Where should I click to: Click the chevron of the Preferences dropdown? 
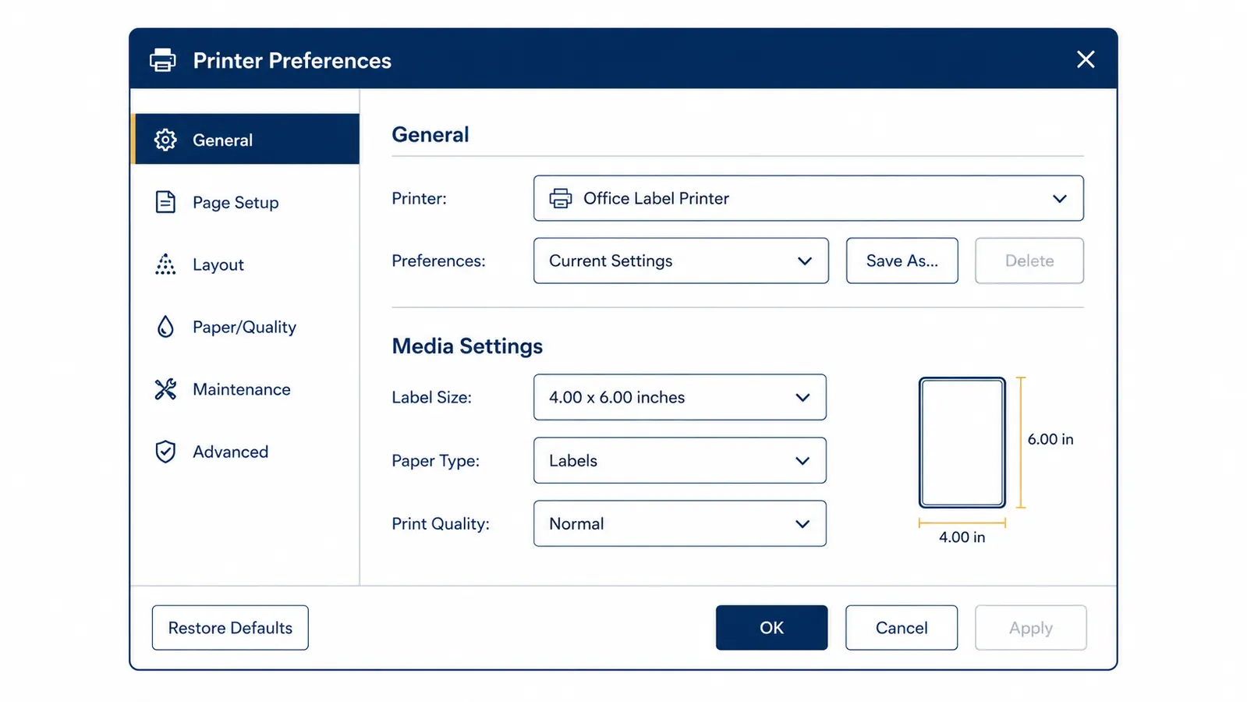[805, 261]
